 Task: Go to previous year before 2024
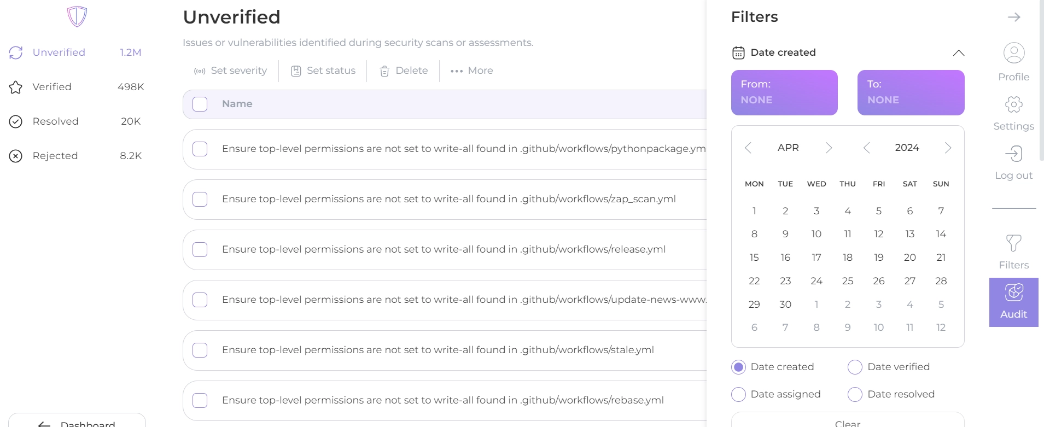pyautogui.click(x=866, y=148)
